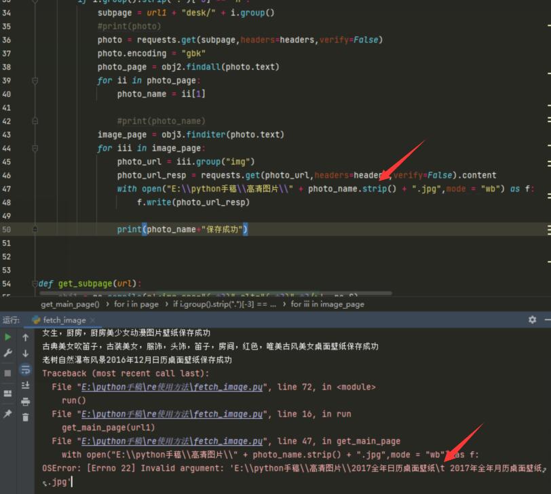Toggle scroll to end of console output

26,385
